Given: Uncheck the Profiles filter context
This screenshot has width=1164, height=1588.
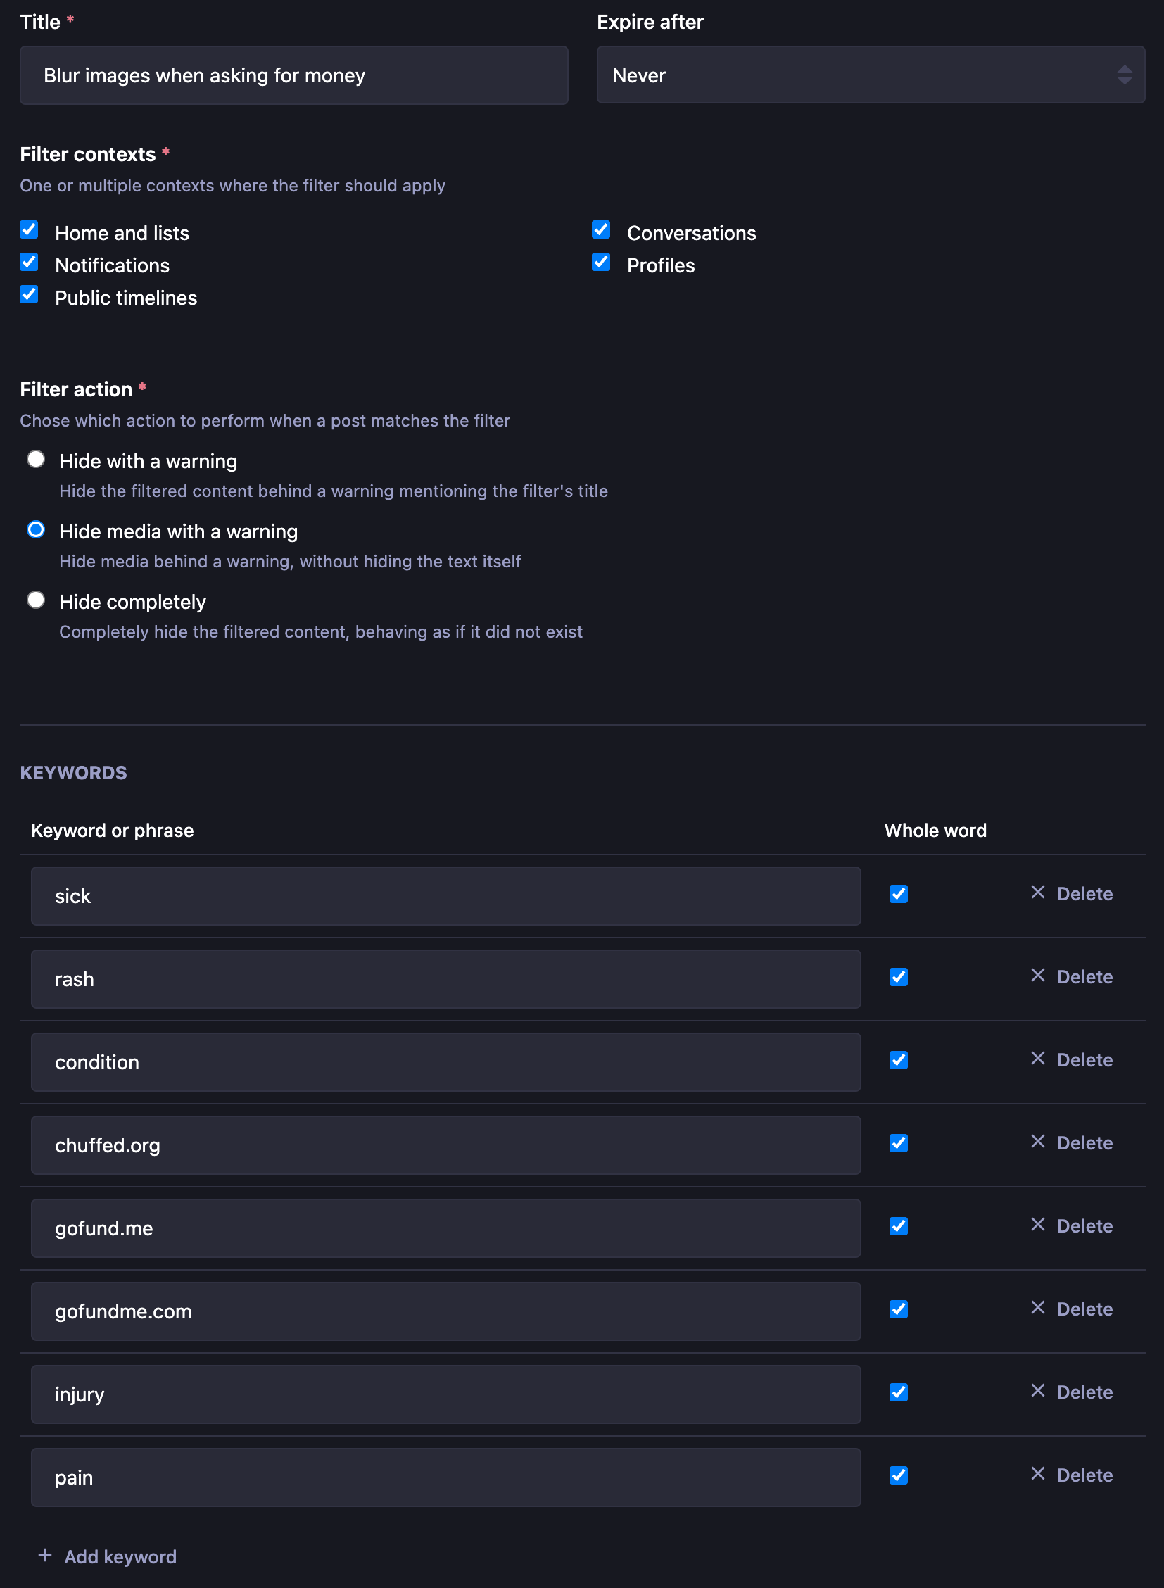Looking at the screenshot, I should coord(600,262).
